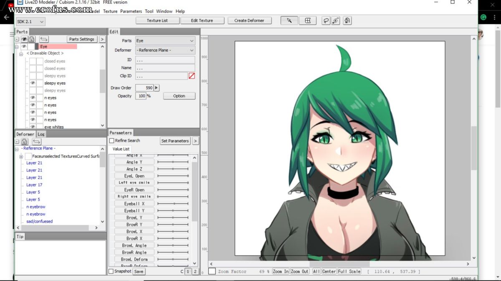Click the Create Deformer button

click(249, 20)
